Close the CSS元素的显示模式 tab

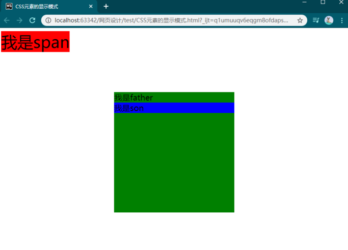91,7
